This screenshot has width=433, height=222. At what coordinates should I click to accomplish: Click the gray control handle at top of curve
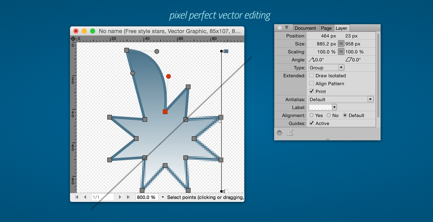(x=157, y=52)
